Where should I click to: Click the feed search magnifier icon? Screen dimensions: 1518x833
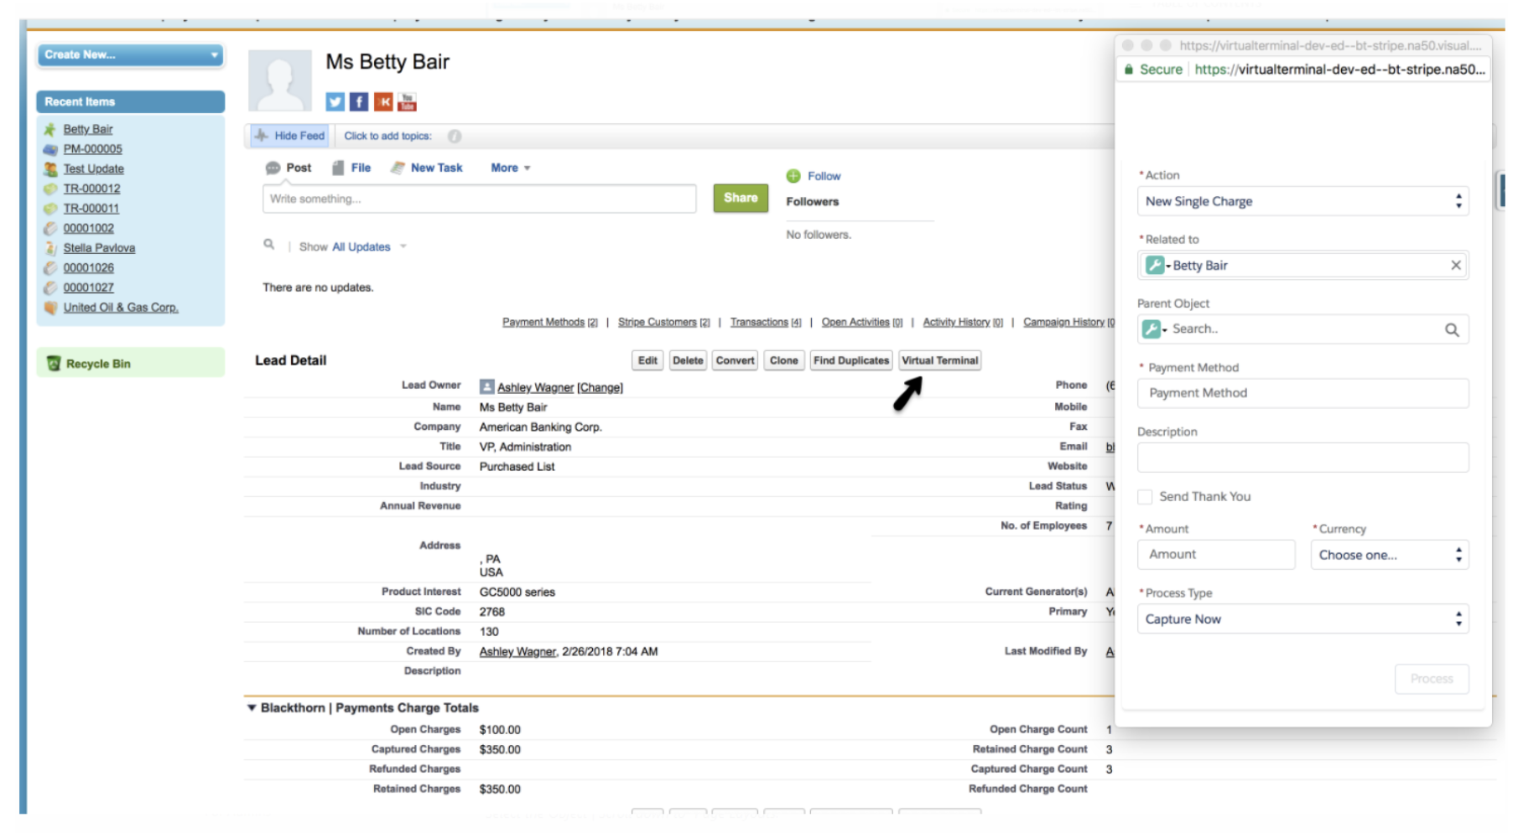[x=269, y=245]
